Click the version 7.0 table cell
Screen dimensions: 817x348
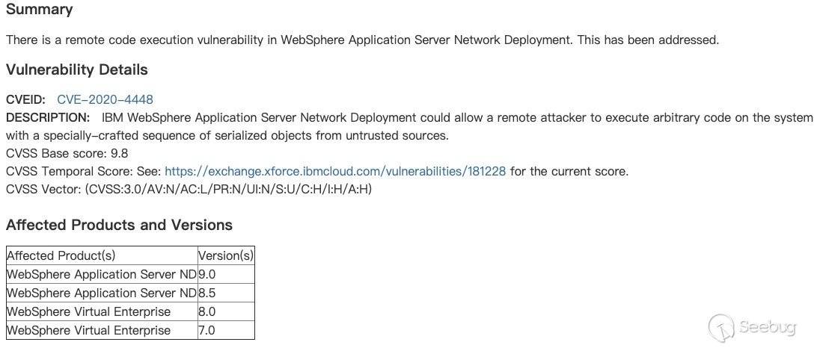(x=207, y=330)
